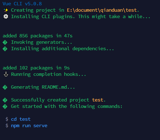Click the Vue CLI v5.0.8 header text

22,4
